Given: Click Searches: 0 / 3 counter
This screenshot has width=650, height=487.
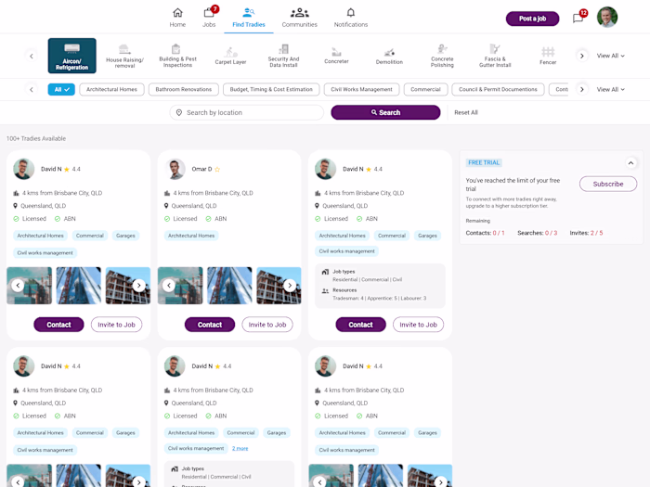Looking at the screenshot, I should [x=538, y=233].
